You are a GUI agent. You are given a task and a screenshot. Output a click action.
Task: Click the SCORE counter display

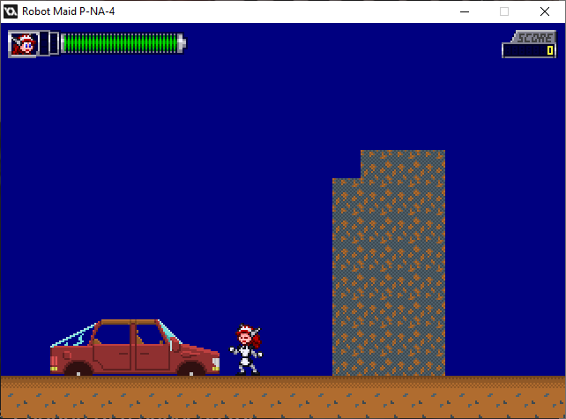coord(529,44)
